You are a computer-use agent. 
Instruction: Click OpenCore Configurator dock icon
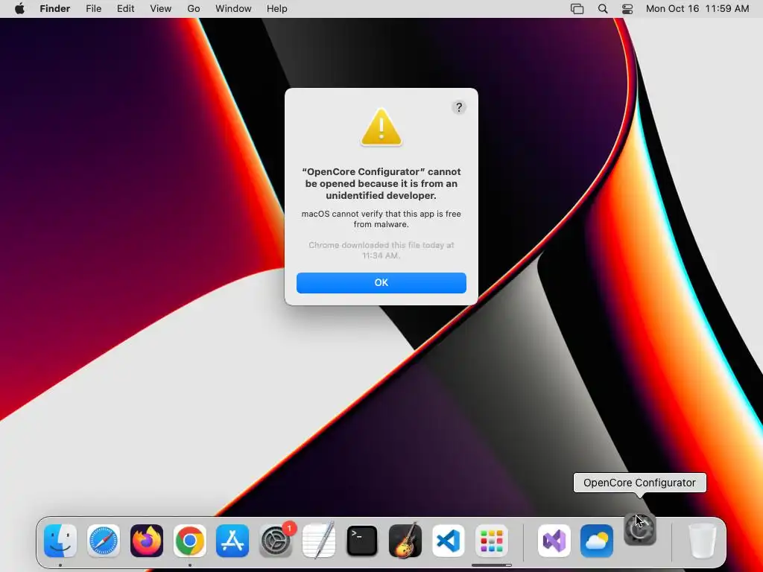coord(640,530)
